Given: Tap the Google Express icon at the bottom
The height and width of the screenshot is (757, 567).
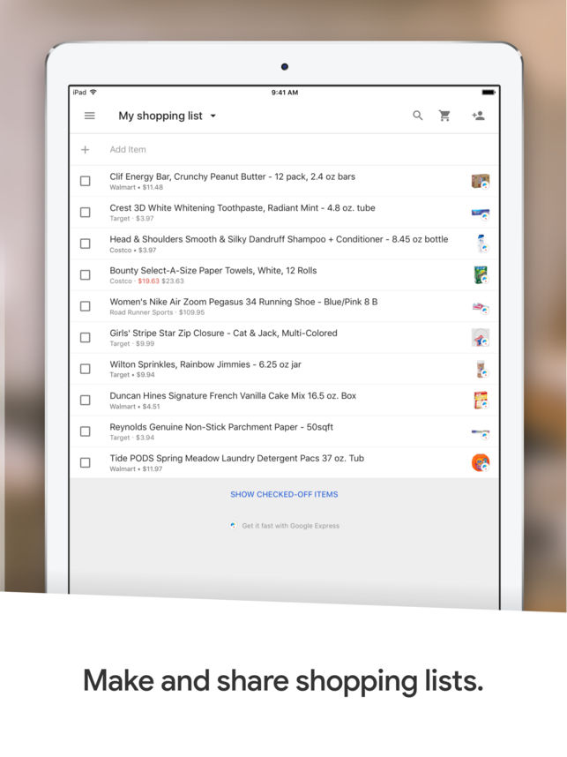Looking at the screenshot, I should tap(233, 525).
